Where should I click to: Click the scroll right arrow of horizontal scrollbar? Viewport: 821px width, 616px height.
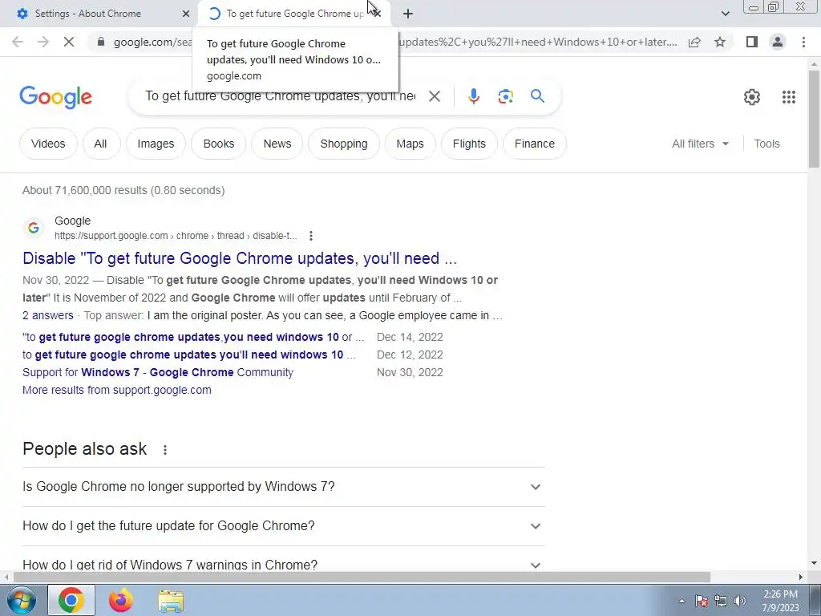click(x=801, y=577)
